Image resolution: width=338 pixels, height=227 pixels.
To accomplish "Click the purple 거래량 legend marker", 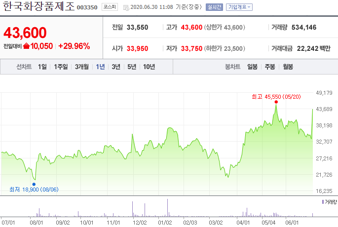I will coord(323,202).
